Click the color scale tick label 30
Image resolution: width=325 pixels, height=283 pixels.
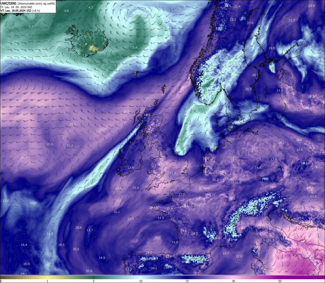pyautogui.click(x=233, y=281)
